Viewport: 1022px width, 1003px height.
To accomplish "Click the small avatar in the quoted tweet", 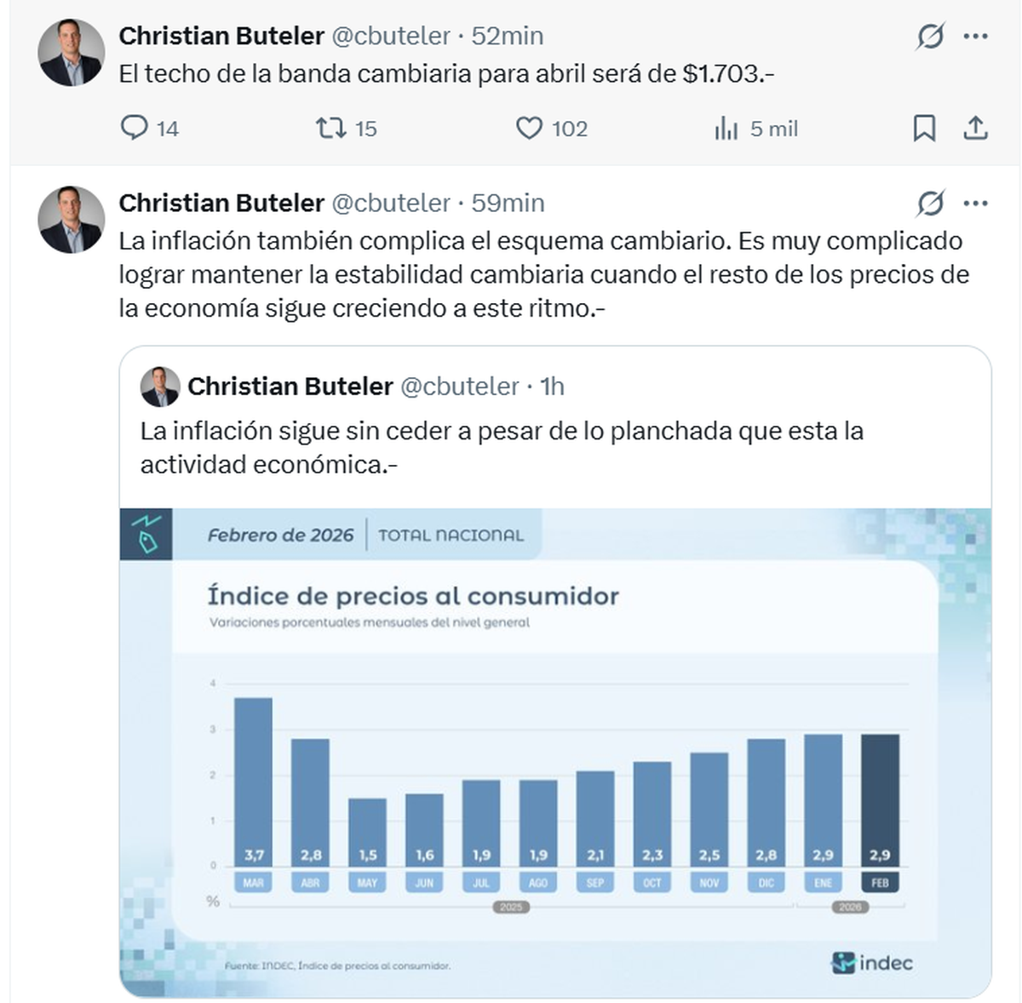I will (160, 387).
